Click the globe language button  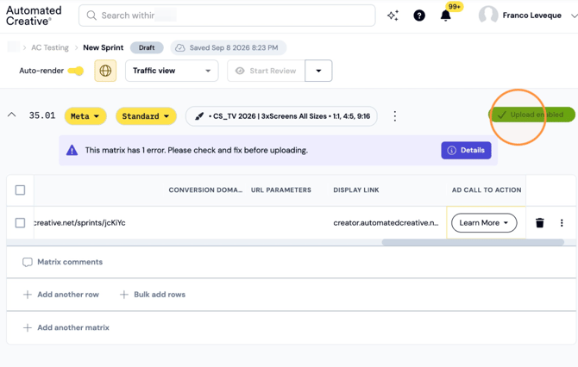pos(105,71)
